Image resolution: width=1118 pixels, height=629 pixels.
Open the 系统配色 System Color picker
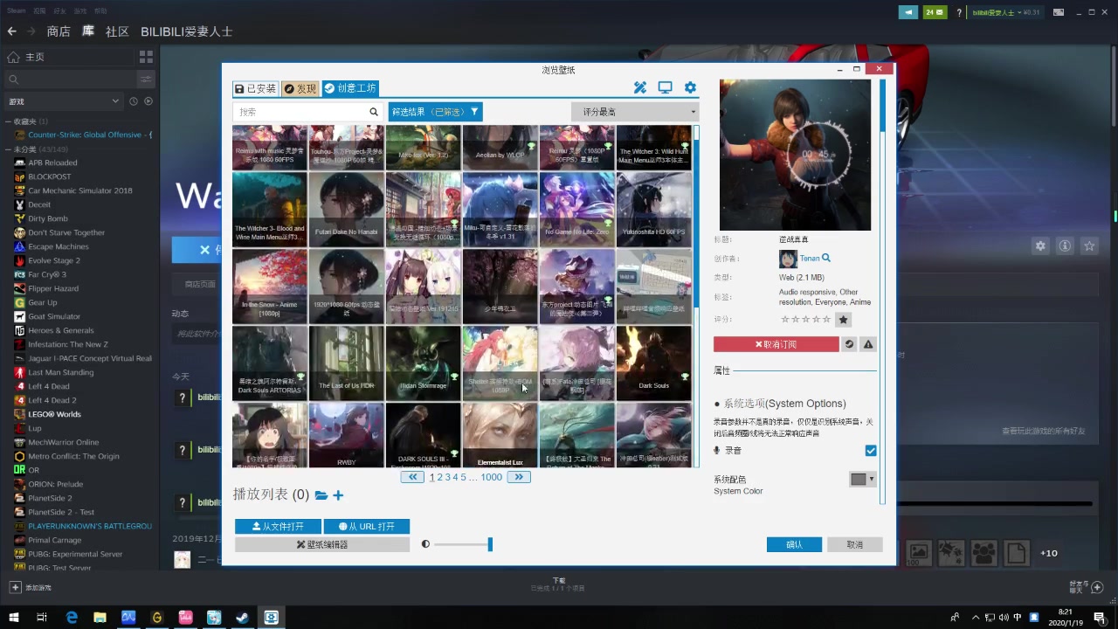coord(862,479)
